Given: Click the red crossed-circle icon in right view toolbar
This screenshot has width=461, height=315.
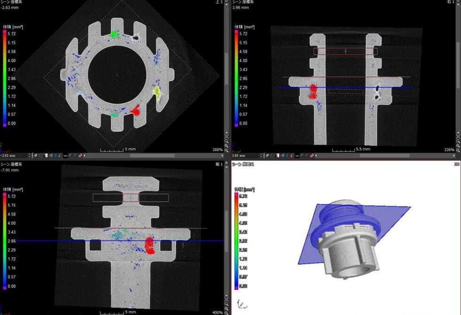Looking at the screenshot, I should [312, 155].
